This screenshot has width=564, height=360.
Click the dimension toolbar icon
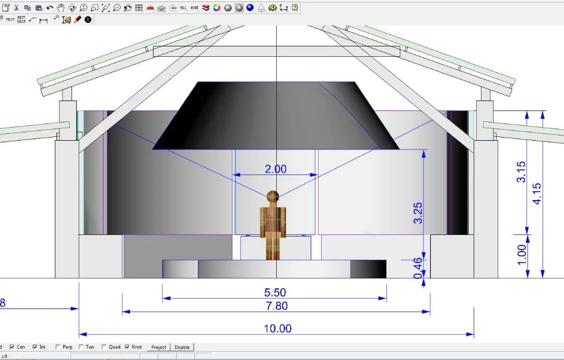[x=284, y=7]
